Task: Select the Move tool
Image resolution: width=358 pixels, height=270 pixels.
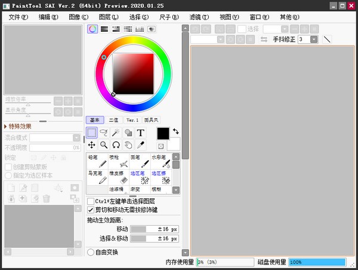Action: (92, 145)
